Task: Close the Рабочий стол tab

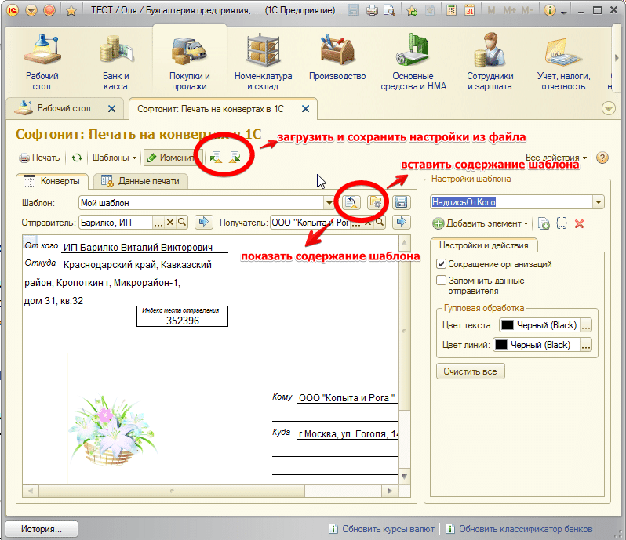Action: tap(111, 108)
